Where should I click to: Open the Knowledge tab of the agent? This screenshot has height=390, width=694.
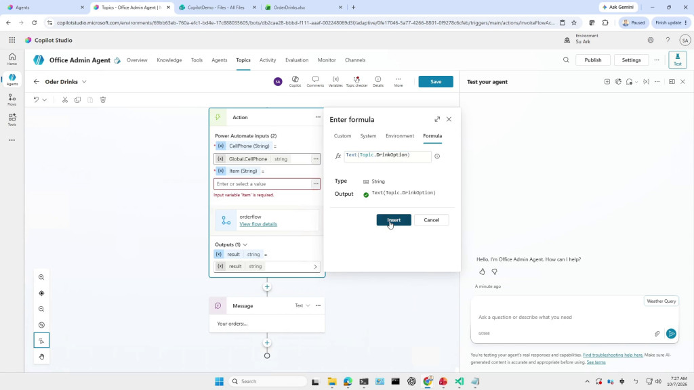(x=169, y=60)
